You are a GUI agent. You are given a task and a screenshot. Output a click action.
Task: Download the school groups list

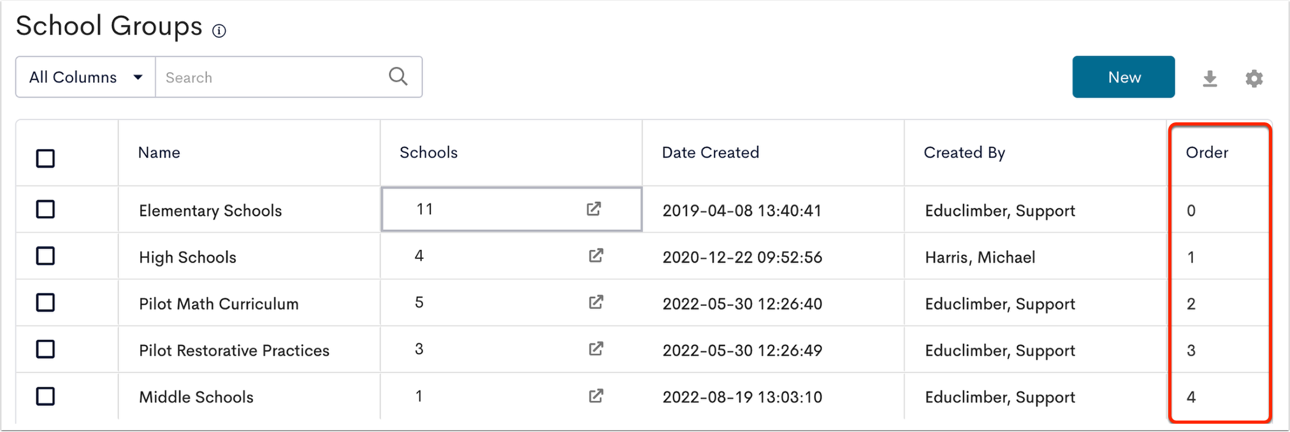(x=1210, y=78)
